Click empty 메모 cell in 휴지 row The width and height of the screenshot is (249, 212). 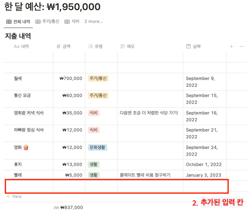pos(150,164)
